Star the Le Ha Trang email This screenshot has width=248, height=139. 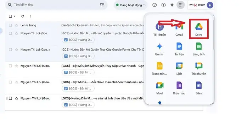tap(16, 25)
